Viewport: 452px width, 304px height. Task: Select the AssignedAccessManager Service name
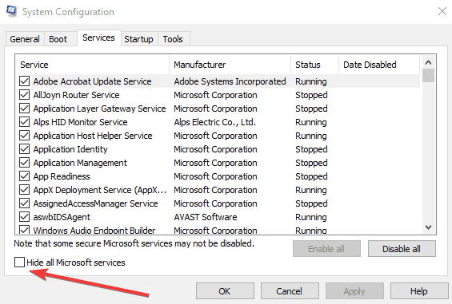[x=95, y=203]
